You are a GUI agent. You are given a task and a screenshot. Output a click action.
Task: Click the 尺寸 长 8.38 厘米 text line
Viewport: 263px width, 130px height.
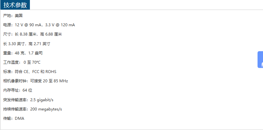(x=32, y=35)
